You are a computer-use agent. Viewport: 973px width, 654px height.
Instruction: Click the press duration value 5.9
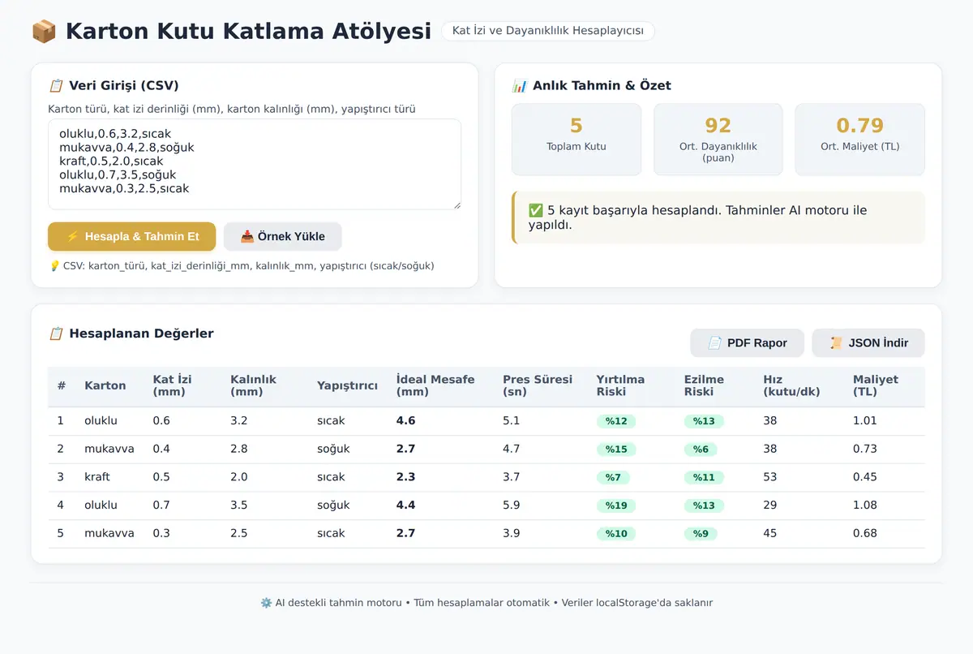[x=512, y=506]
